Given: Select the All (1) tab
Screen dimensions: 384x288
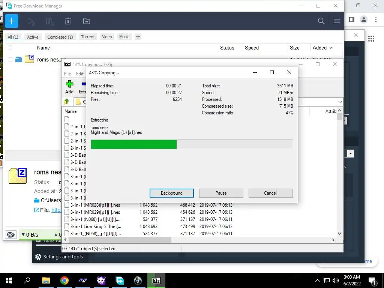Looking at the screenshot, I should pyautogui.click(x=13, y=37).
